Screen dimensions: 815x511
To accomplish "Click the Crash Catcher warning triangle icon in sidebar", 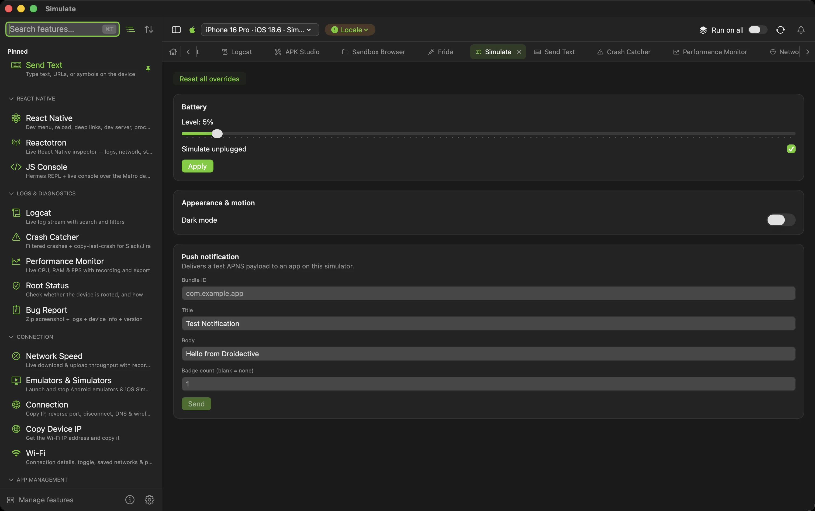I will pyautogui.click(x=16, y=237).
